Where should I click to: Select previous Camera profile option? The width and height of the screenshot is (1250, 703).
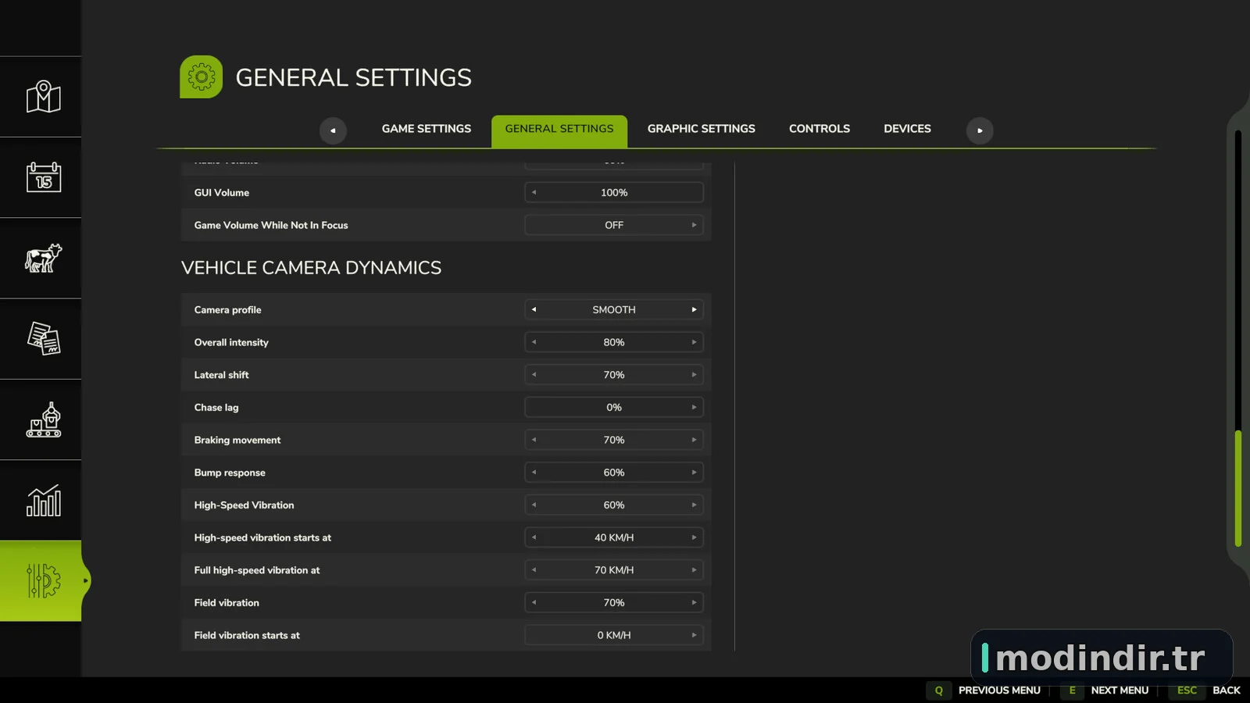click(x=534, y=309)
